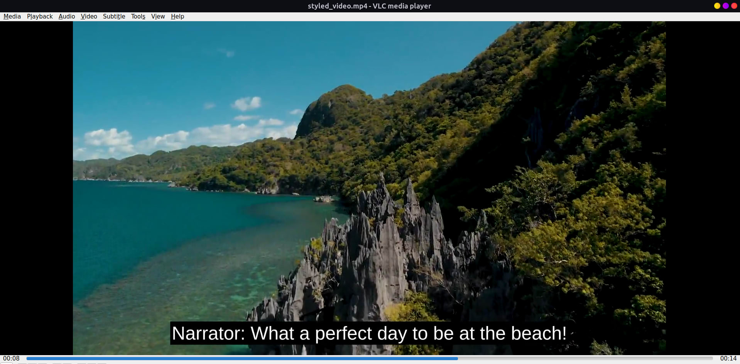Open the Tools menu

coord(138,16)
